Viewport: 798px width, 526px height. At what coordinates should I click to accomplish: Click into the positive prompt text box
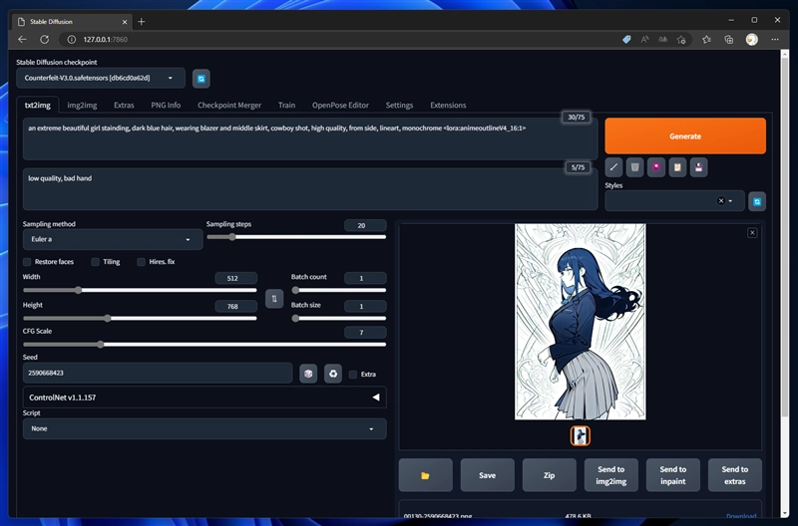point(310,138)
